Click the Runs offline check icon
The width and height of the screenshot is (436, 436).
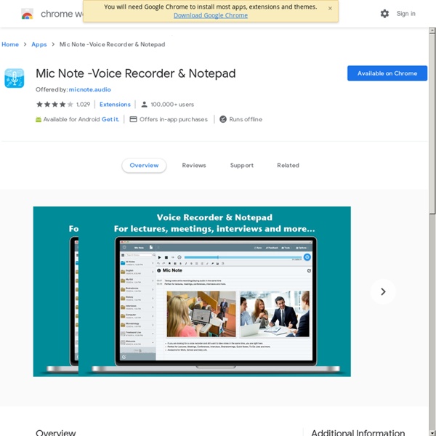(223, 119)
